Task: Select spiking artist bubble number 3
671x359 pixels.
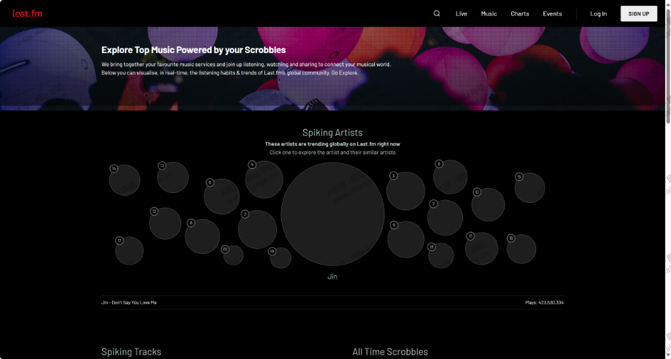Action: (406, 191)
